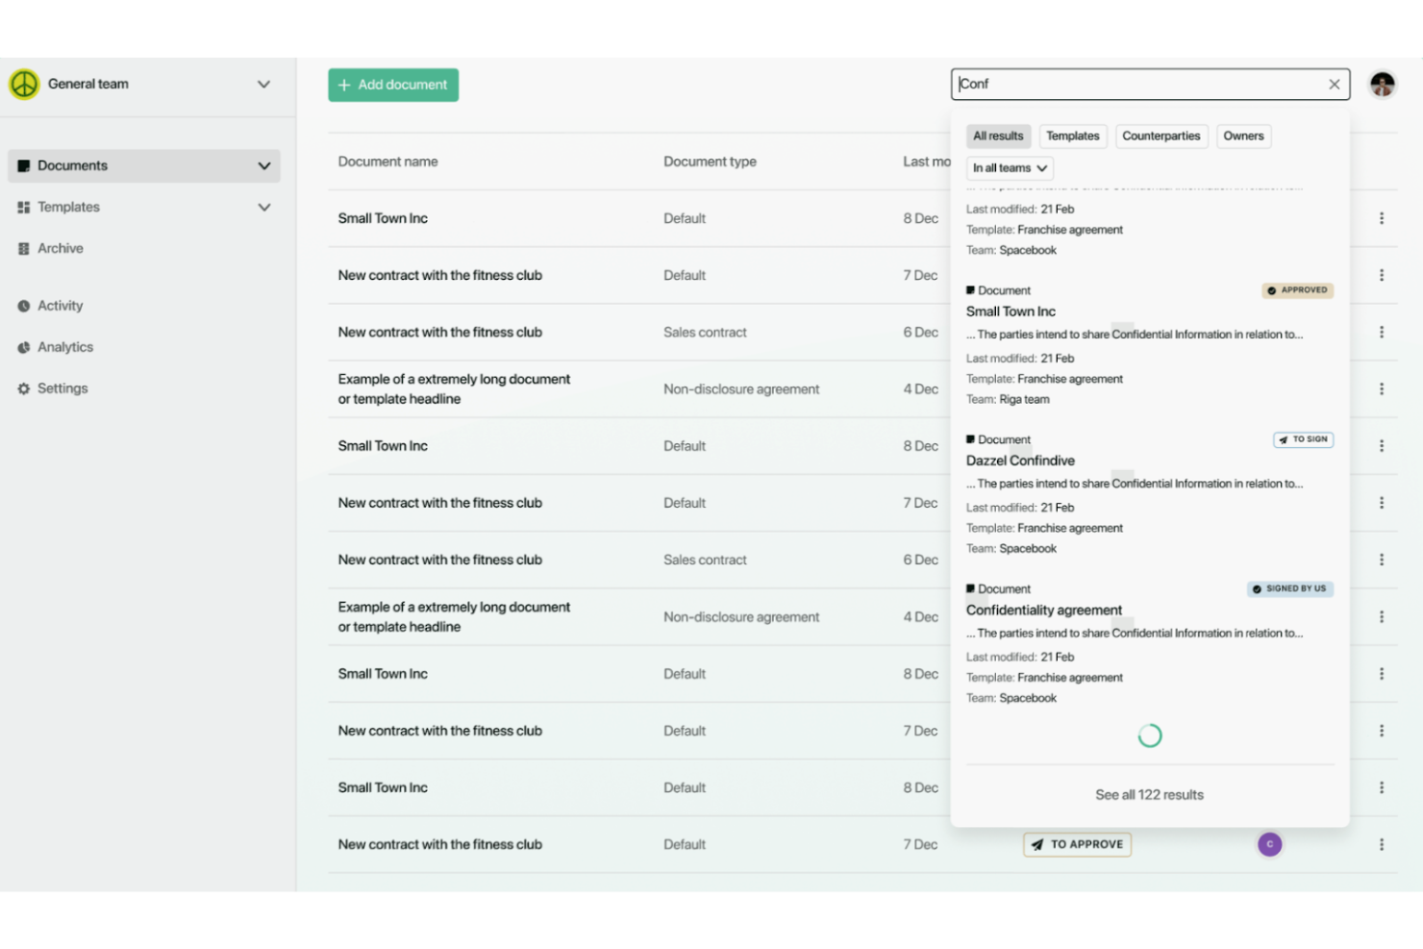
Task: Click the Activity clock icon
Action: click(23, 306)
